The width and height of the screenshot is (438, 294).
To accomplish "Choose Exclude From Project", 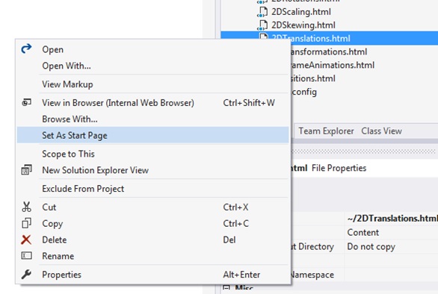I will (x=152, y=189).
